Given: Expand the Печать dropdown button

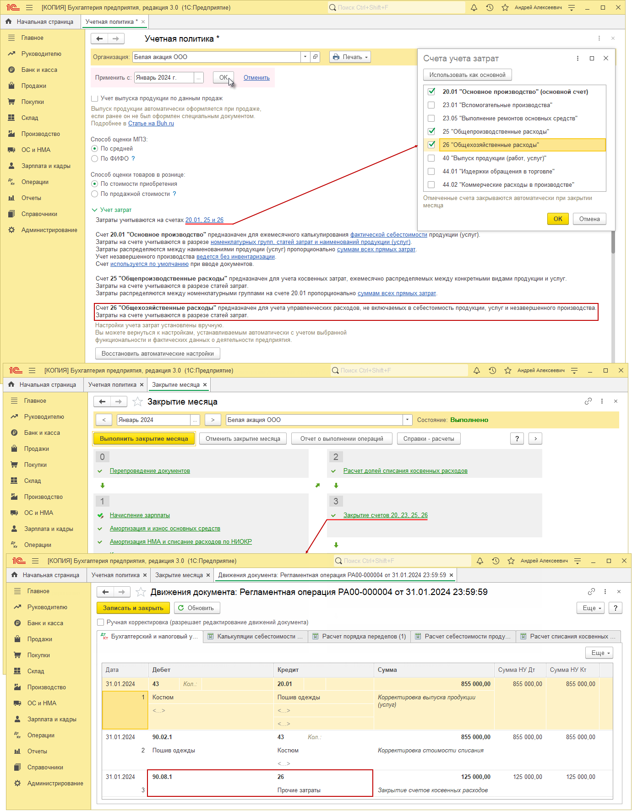Looking at the screenshot, I should coord(350,57).
